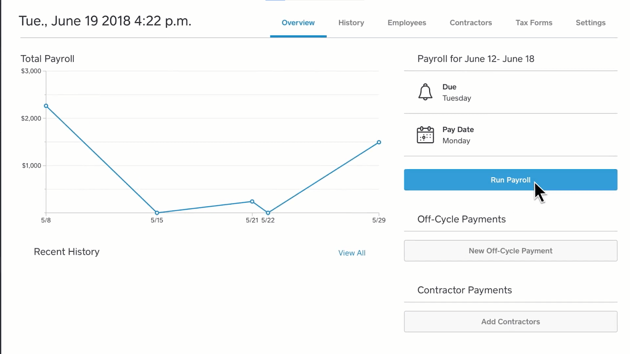Click the Pay Date calendar icon

coord(426,135)
